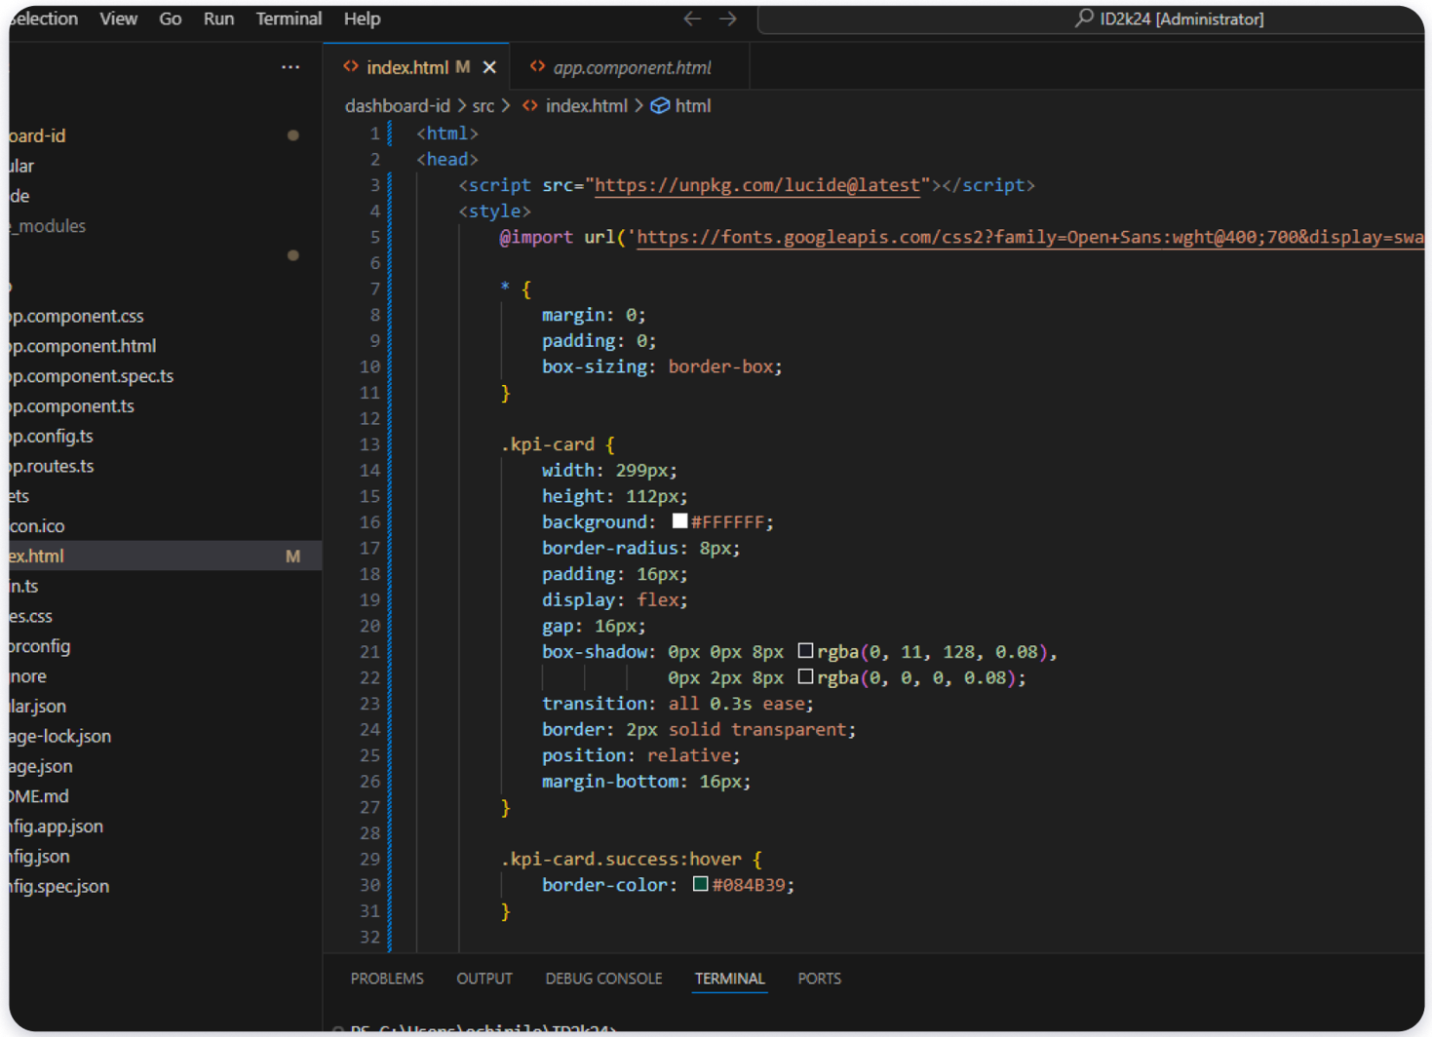Viewport: 1432px width, 1037px height.
Task: Click the html breadcrumb symbol segment
Action: [693, 105]
